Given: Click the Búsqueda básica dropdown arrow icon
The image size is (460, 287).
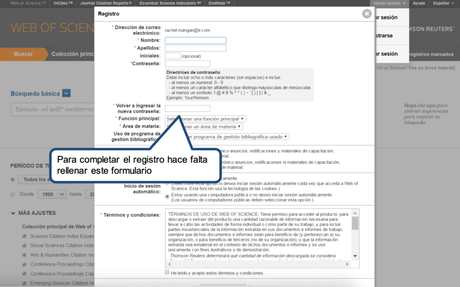Looking at the screenshot, I should pyautogui.click(x=66, y=93).
